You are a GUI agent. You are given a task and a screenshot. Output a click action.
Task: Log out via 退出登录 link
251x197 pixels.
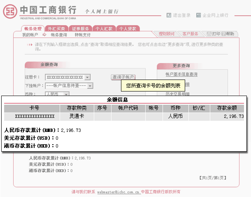(x=181, y=15)
